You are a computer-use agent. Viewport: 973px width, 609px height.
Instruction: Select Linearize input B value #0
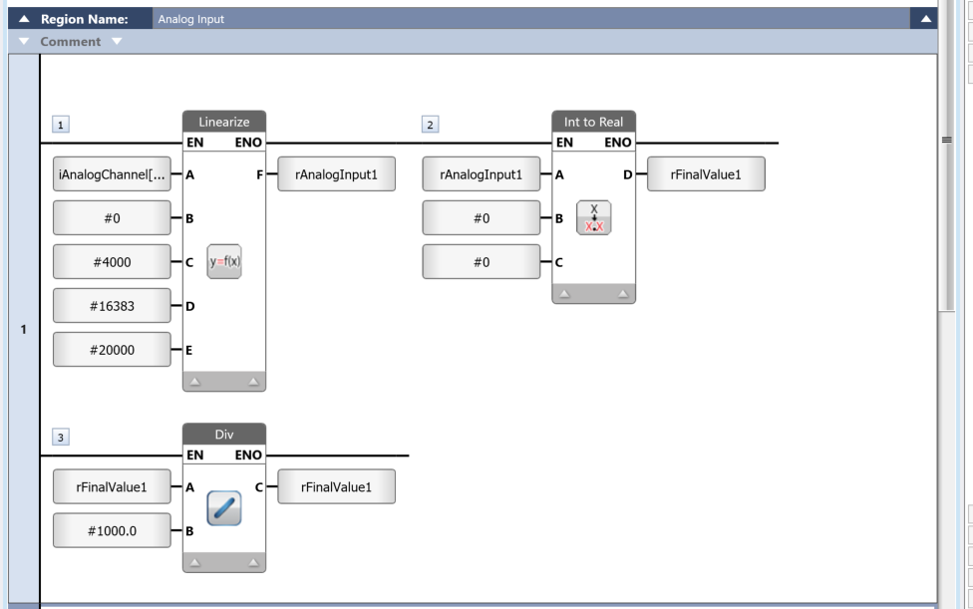[112, 217]
